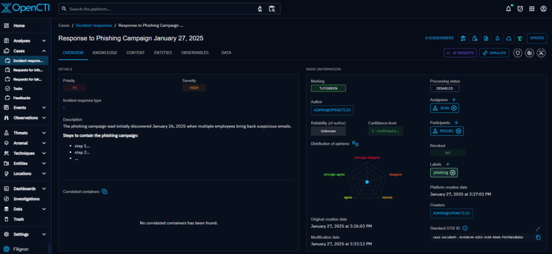Remove assignee JEAN from the case
552x254 pixels.
(x=454, y=108)
